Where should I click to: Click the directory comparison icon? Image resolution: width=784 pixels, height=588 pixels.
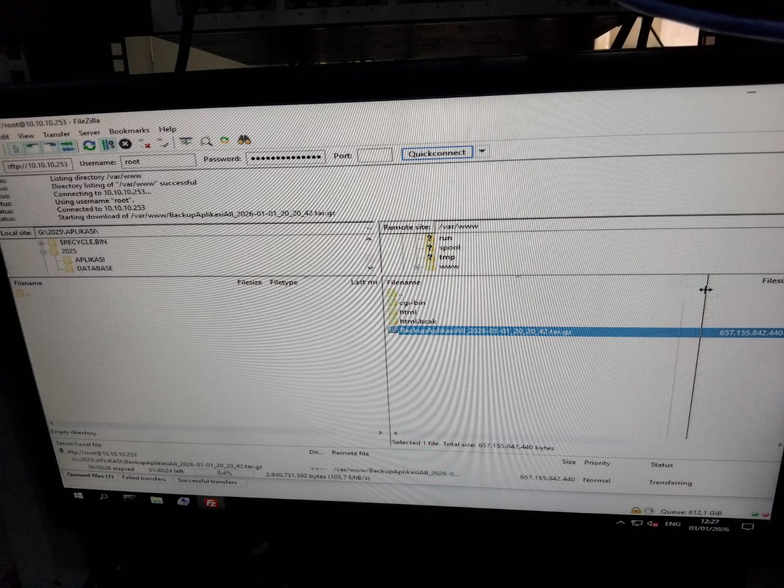206,142
